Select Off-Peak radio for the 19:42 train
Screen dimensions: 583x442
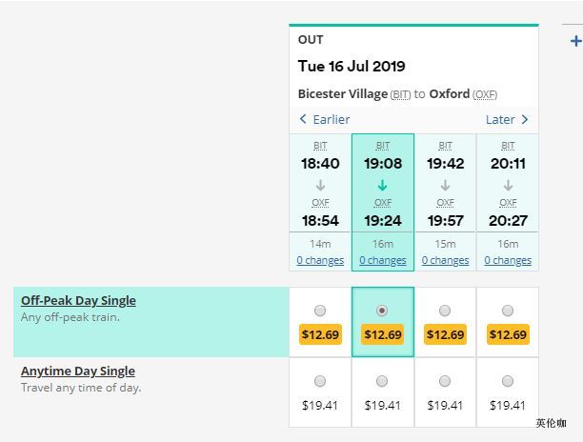(445, 311)
